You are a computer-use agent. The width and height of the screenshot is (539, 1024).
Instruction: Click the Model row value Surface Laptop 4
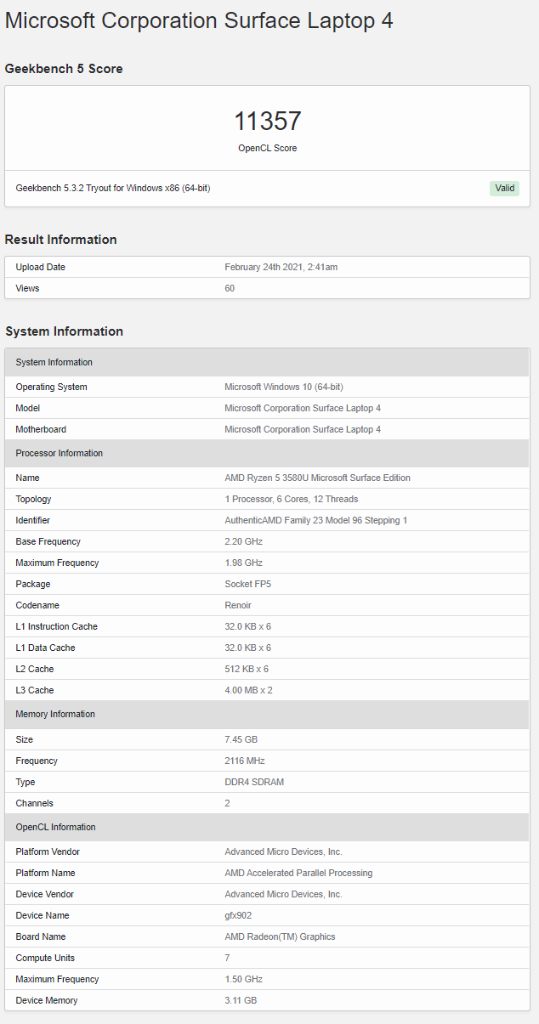303,408
